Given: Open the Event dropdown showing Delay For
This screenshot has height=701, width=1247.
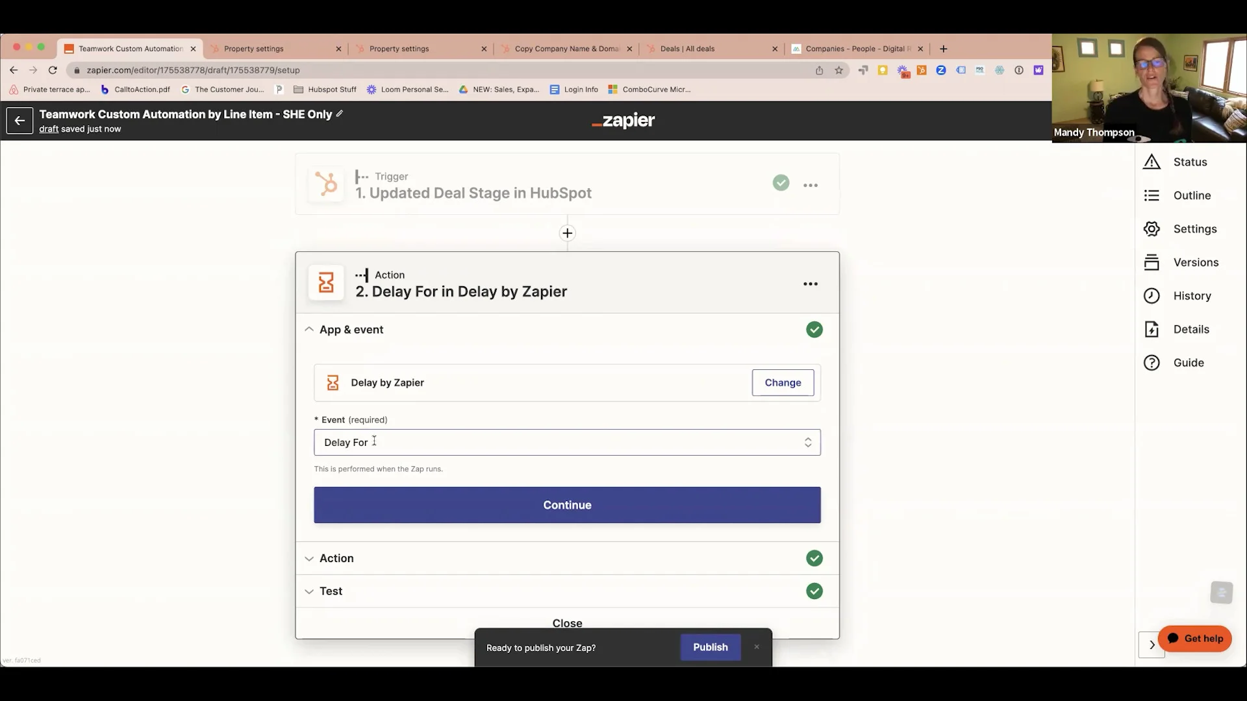Looking at the screenshot, I should pos(567,443).
